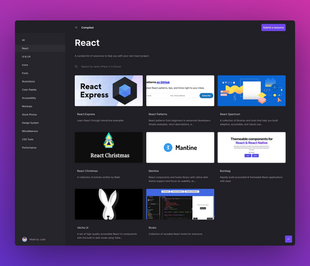This screenshot has height=266, width=310.
Task: Click 'Learn React through interactive examples' description
Action: 100,120
